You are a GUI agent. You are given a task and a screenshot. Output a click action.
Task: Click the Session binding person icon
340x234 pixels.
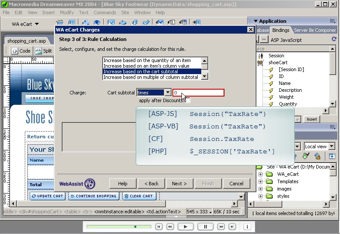point(261,56)
